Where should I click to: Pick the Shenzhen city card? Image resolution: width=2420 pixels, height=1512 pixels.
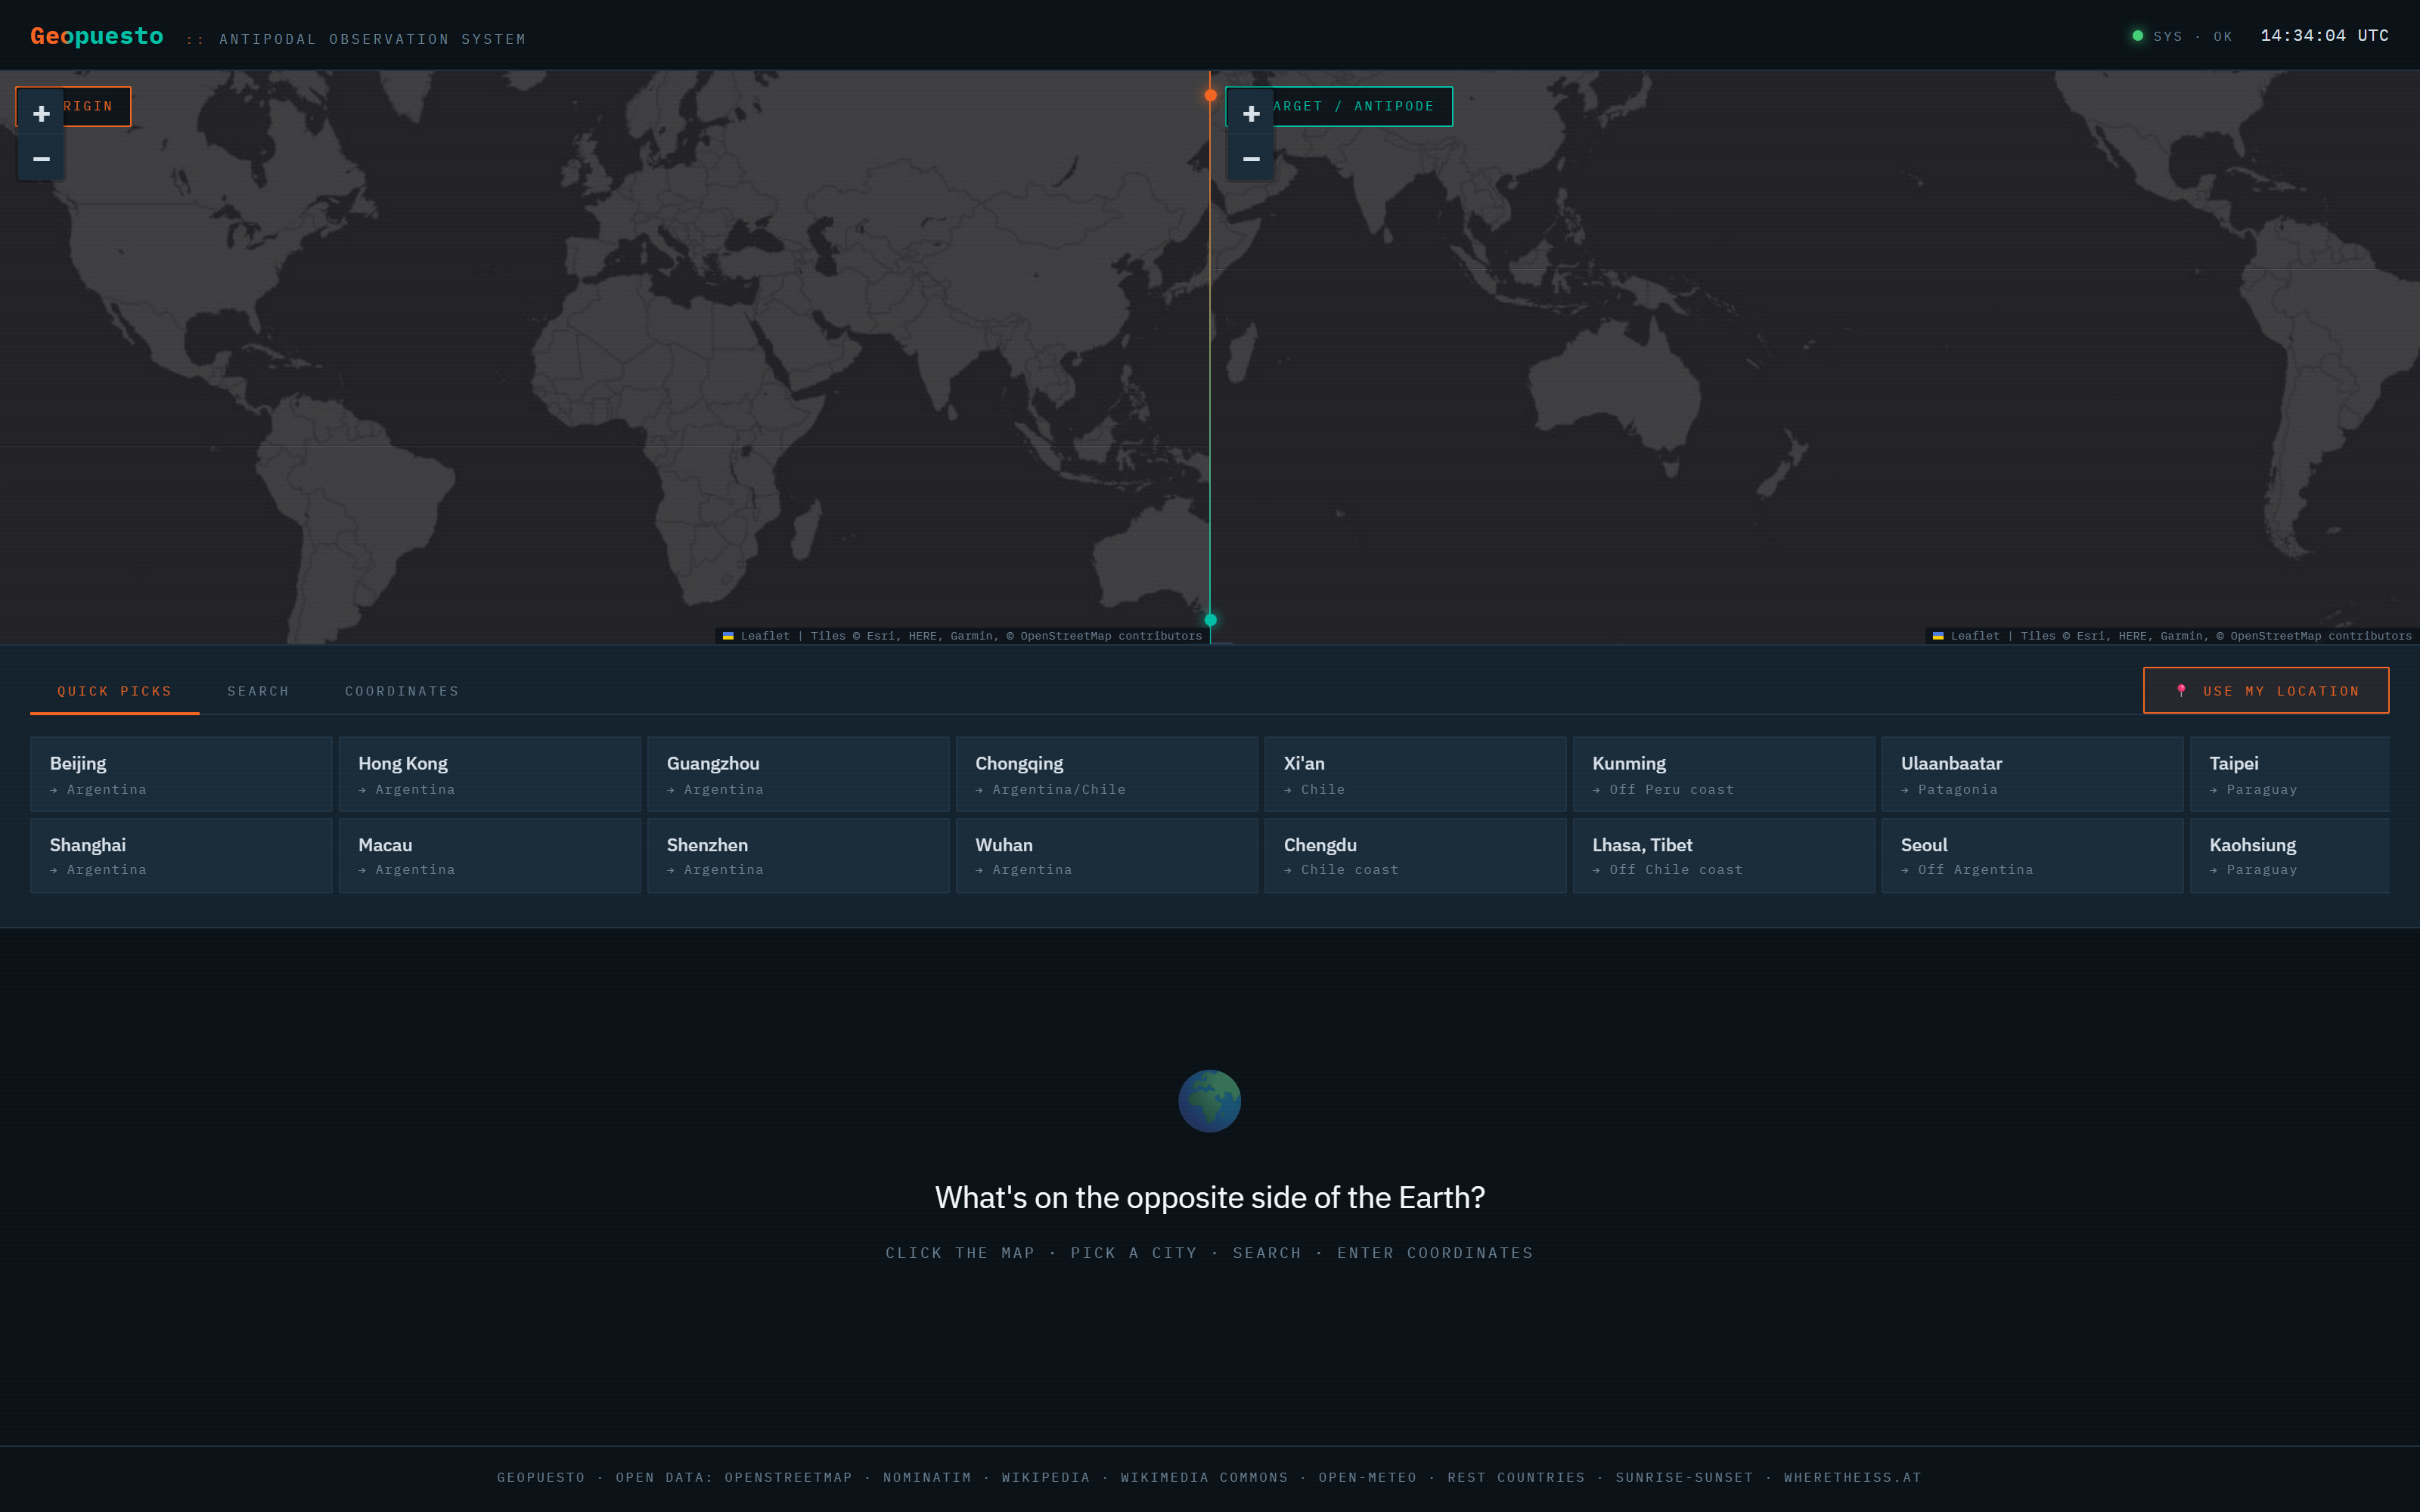[x=798, y=856]
